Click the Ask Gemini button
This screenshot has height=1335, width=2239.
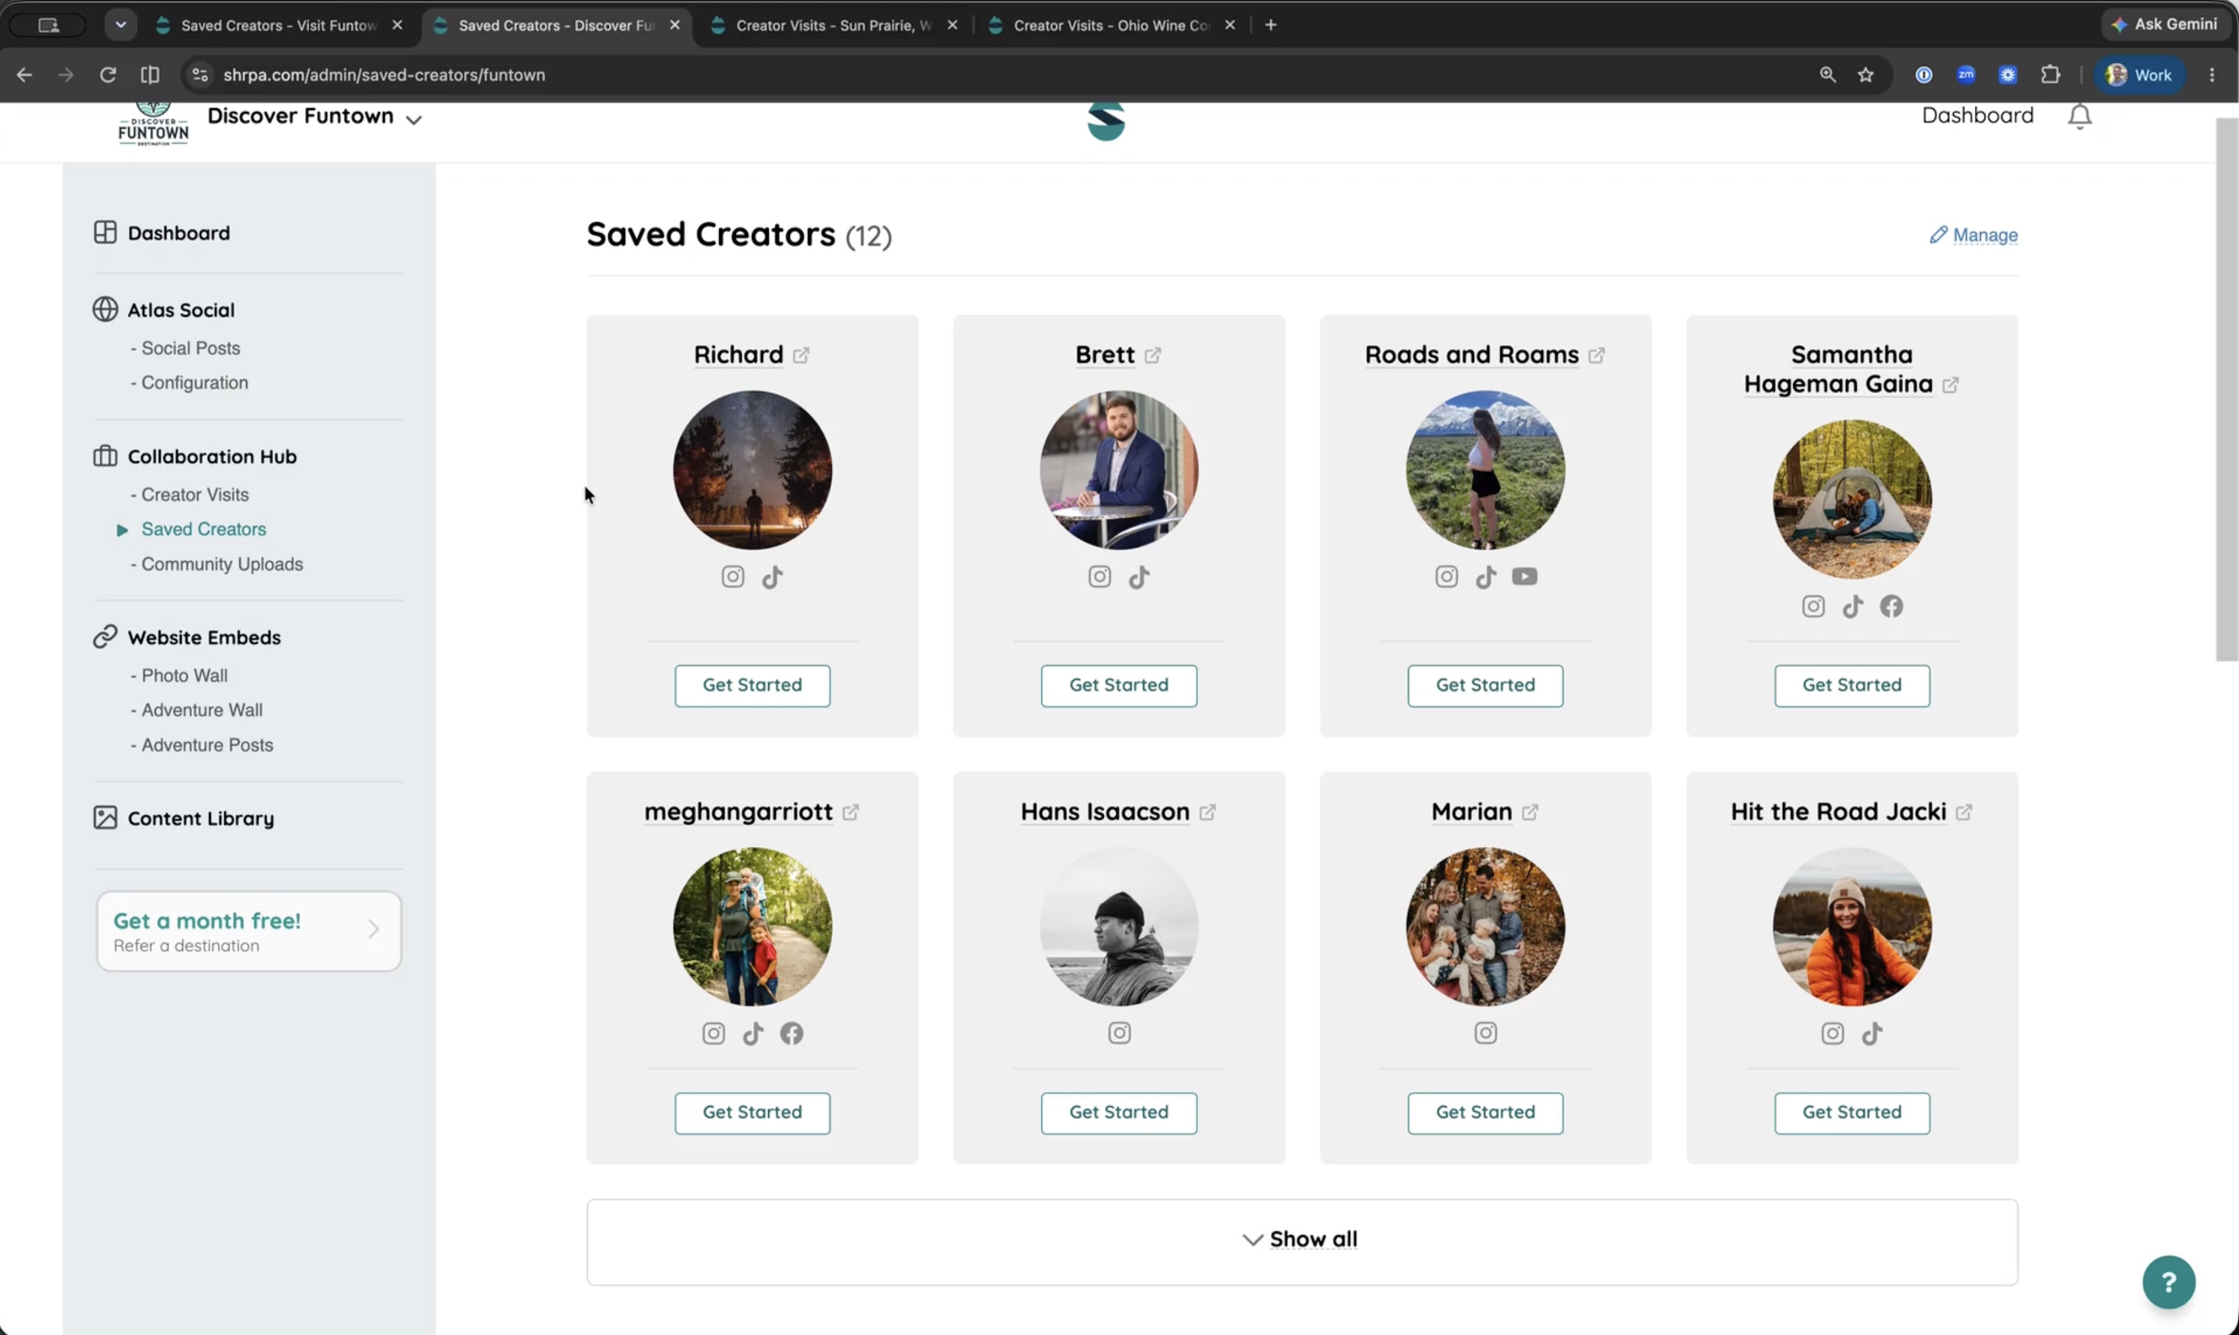(x=2165, y=24)
